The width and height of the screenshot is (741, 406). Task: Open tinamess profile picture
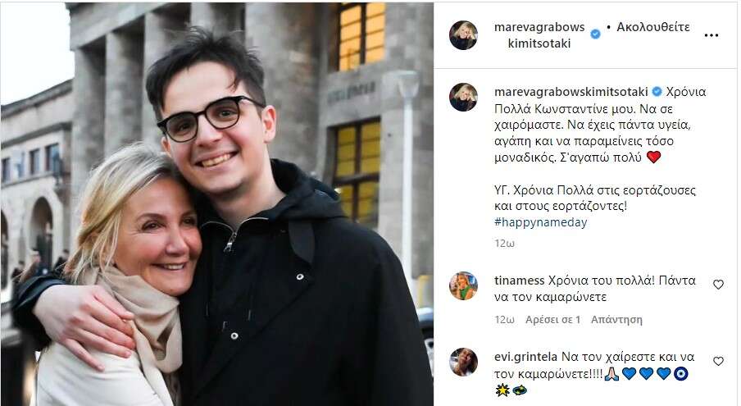[463, 286]
